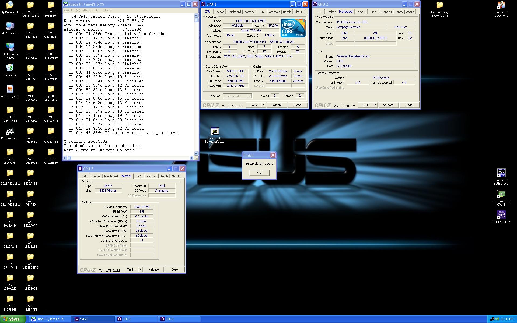Screen dimensions: 517x323
Task: Open the hexus_pifast shortcut icon
Action: pos(215,135)
